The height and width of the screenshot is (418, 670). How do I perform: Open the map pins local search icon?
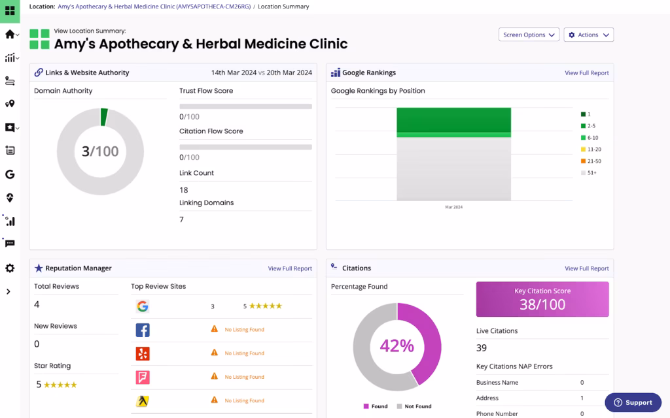[x=10, y=104]
